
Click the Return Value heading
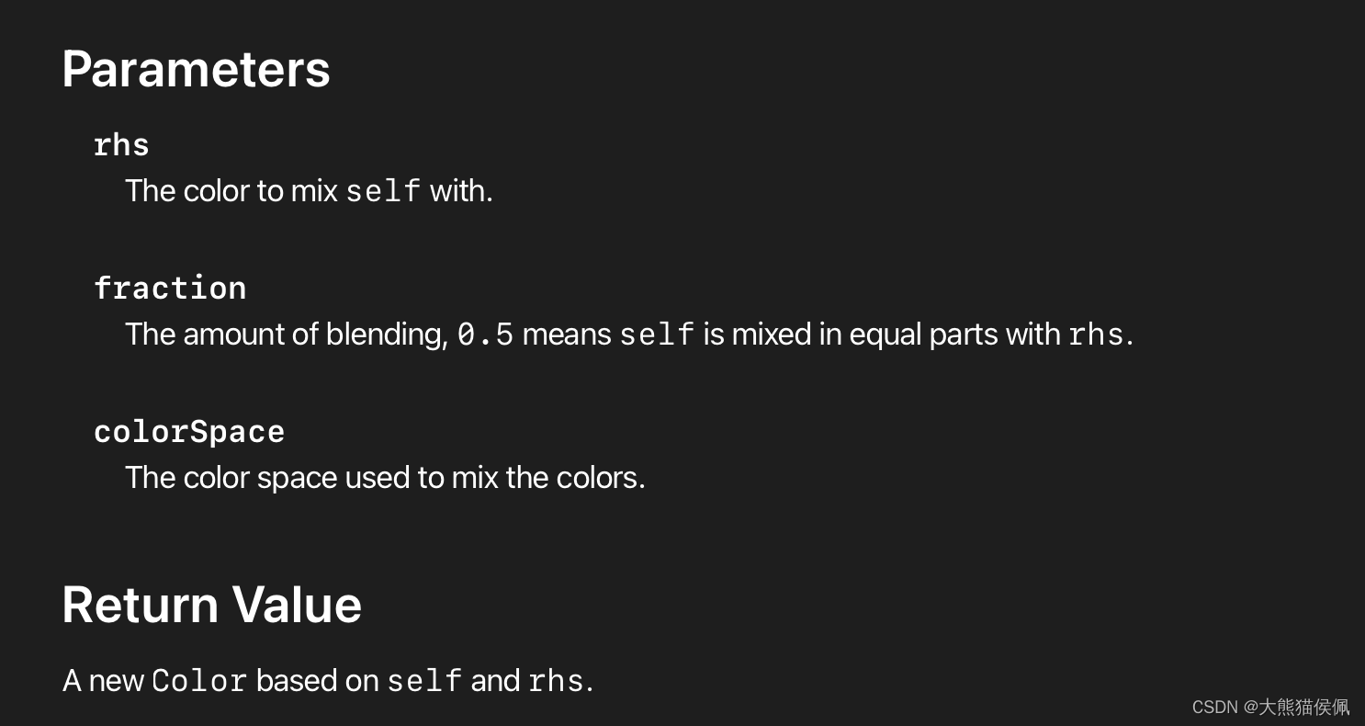click(x=212, y=605)
